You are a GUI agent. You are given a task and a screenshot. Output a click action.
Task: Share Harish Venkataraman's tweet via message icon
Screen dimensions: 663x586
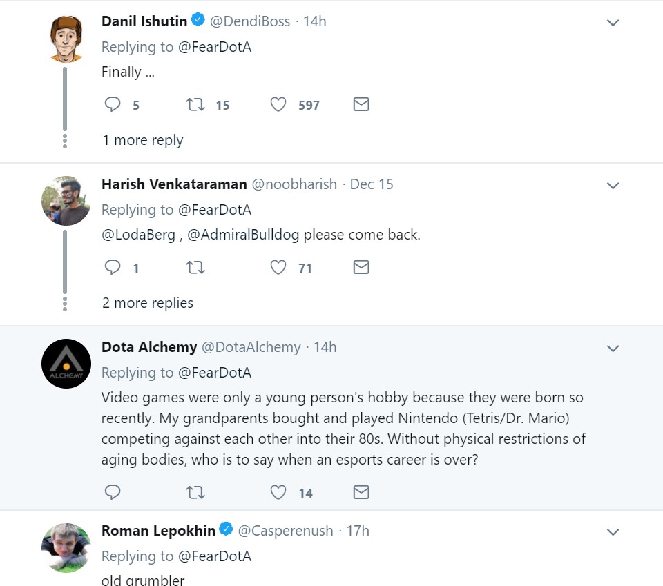361,268
